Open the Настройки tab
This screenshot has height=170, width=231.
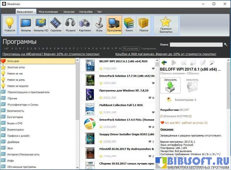(86, 12)
